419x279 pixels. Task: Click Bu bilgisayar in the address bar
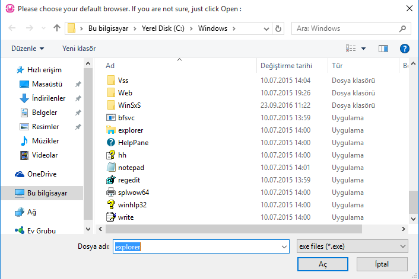pyautogui.click(x=108, y=28)
